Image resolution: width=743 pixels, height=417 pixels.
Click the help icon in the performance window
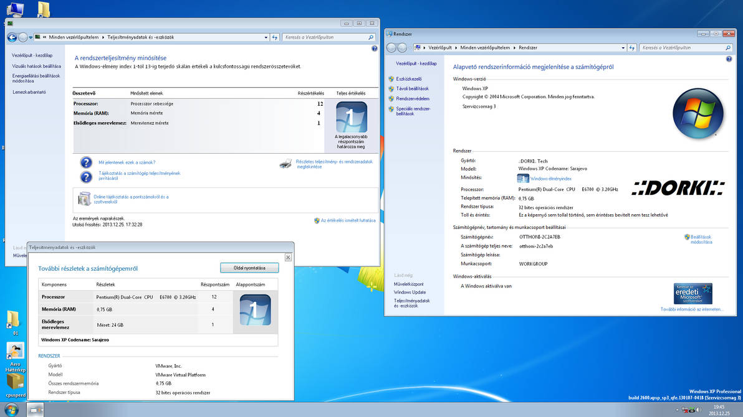click(x=374, y=49)
